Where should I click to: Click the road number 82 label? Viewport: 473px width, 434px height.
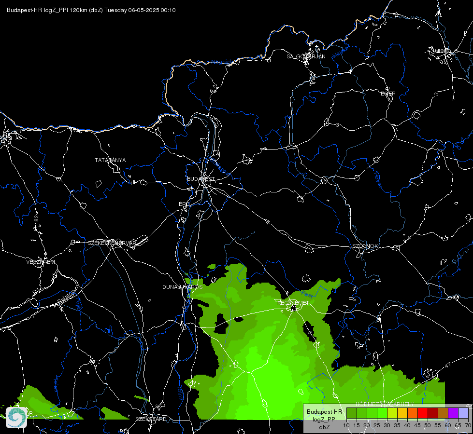pos(37,218)
